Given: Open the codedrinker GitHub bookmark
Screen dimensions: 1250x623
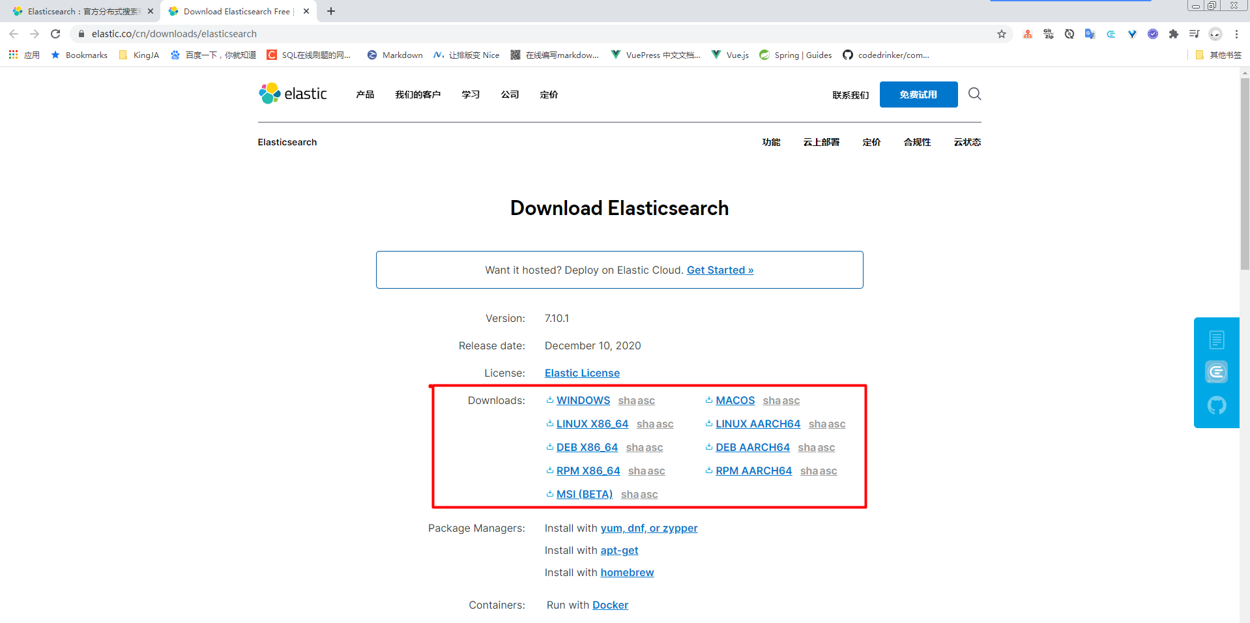Looking at the screenshot, I should coord(886,55).
